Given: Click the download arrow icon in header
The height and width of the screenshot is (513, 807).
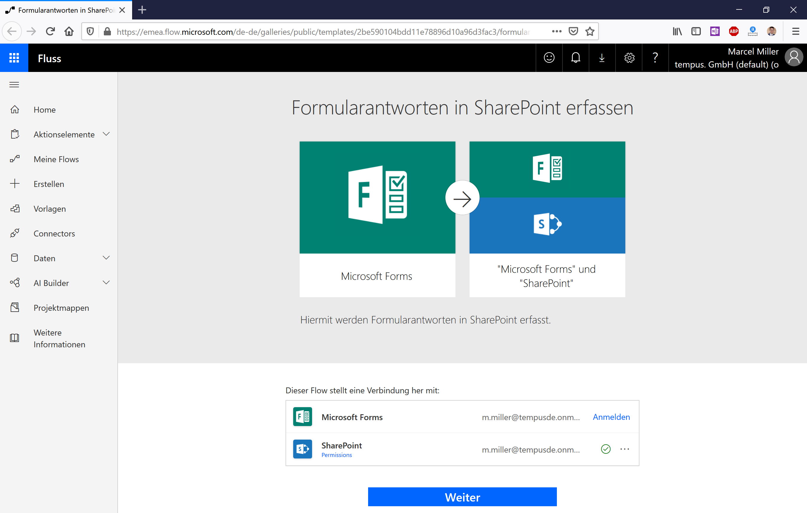Looking at the screenshot, I should [602, 57].
